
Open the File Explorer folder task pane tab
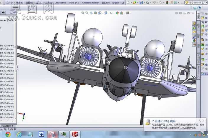tap(194, 32)
